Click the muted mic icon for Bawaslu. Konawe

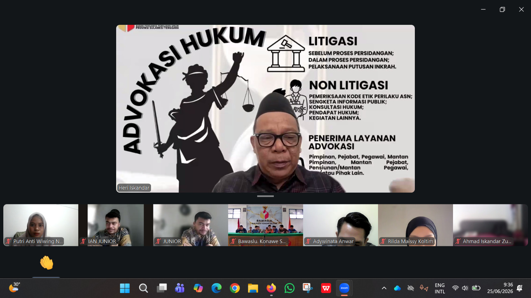(x=233, y=241)
